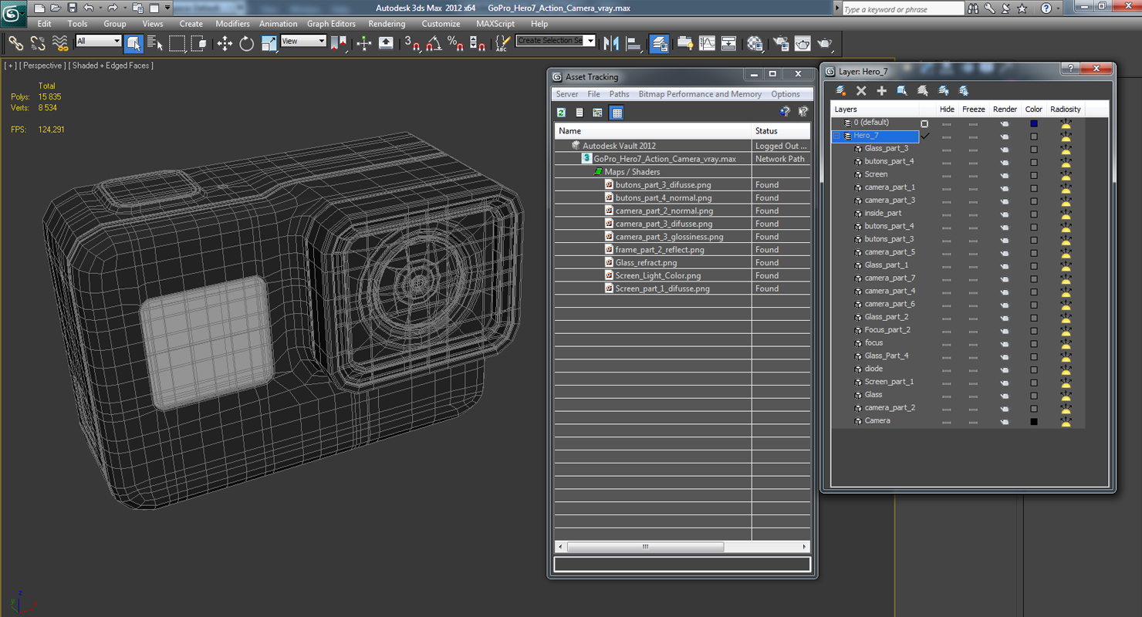
Task: Click the Perspective viewport label
Action: (42, 66)
